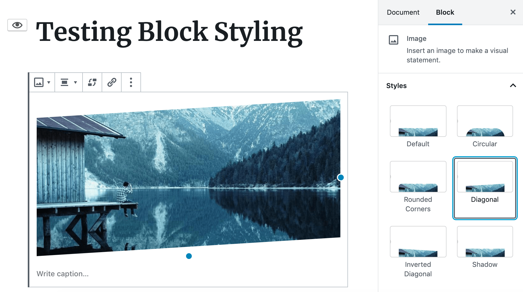Viewport: 523px width, 292px height.
Task: Click the replace image icon
Action: pyautogui.click(x=92, y=82)
